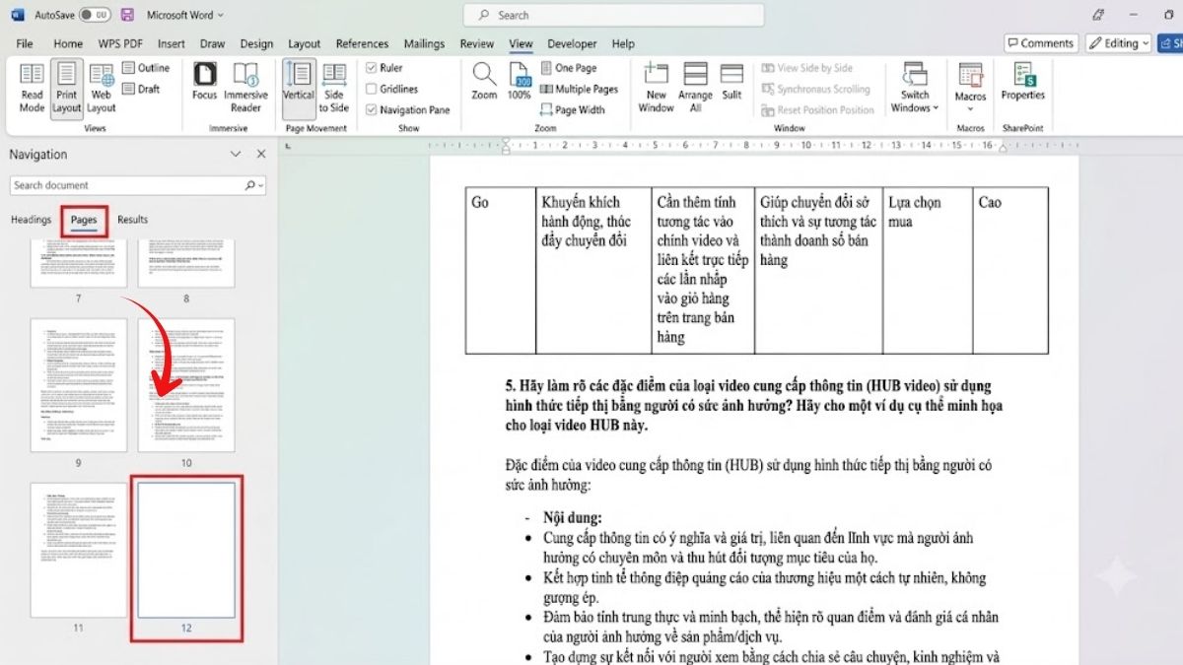
Task: Open the Design tab
Action: [x=256, y=43]
